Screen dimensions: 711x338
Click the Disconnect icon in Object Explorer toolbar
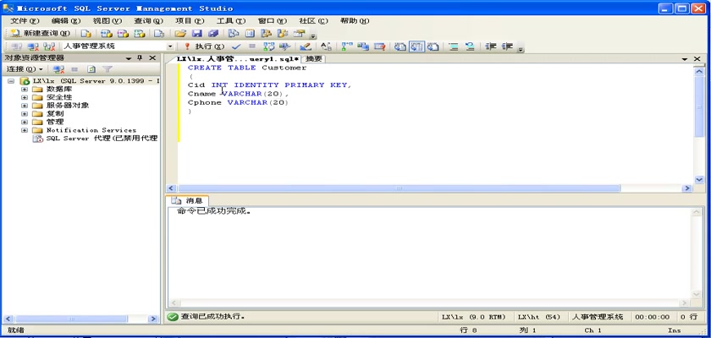point(58,69)
